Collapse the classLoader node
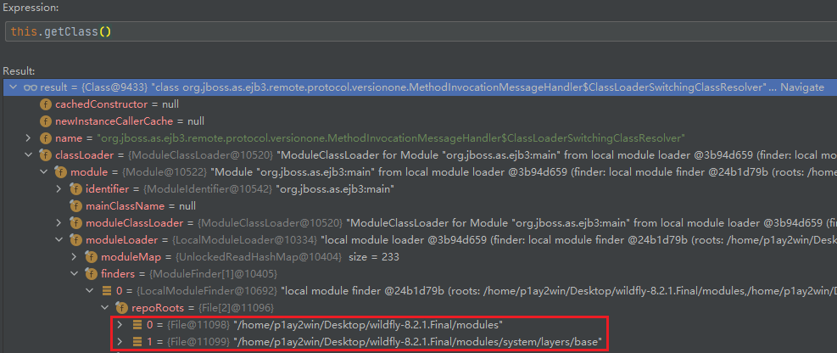The height and width of the screenshot is (353, 837). [28, 155]
